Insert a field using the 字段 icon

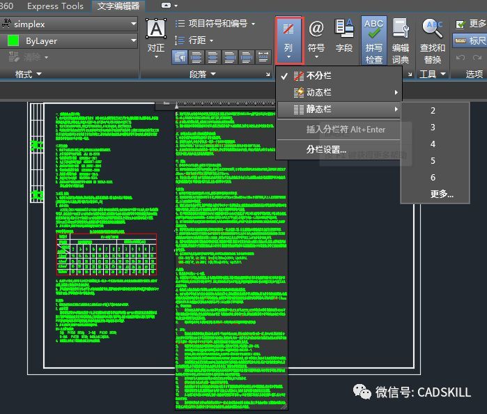[x=344, y=36]
